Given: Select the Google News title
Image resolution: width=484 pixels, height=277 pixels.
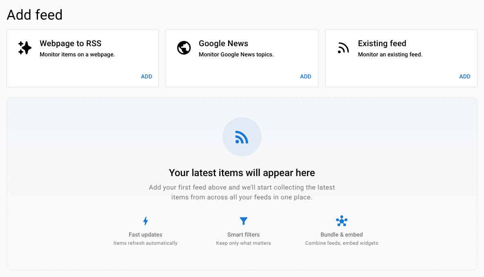Looking at the screenshot, I should point(224,43).
